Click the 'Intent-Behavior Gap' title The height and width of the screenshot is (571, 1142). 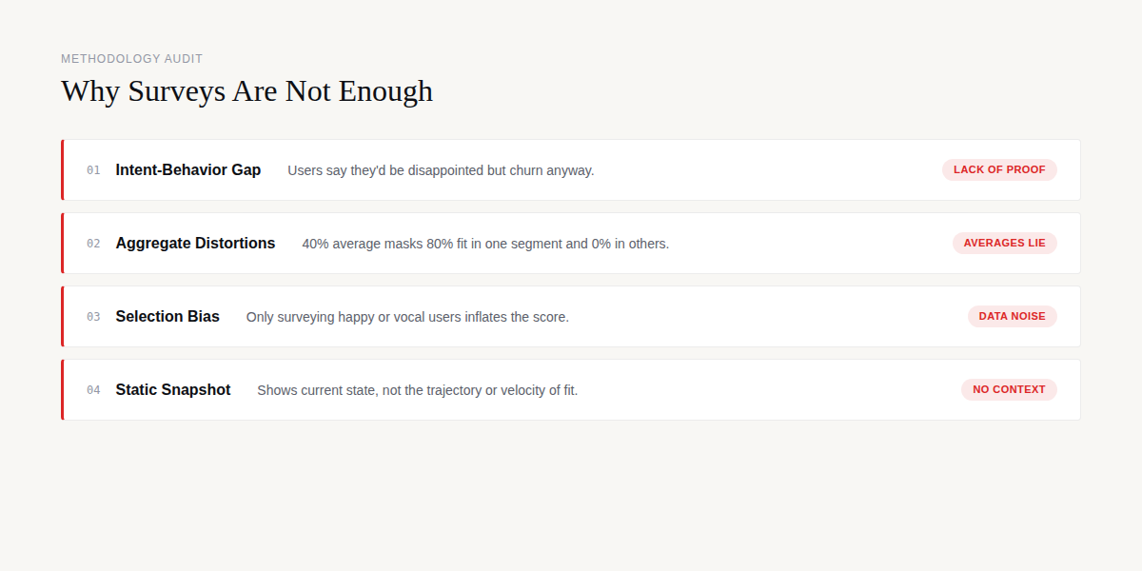tap(188, 170)
